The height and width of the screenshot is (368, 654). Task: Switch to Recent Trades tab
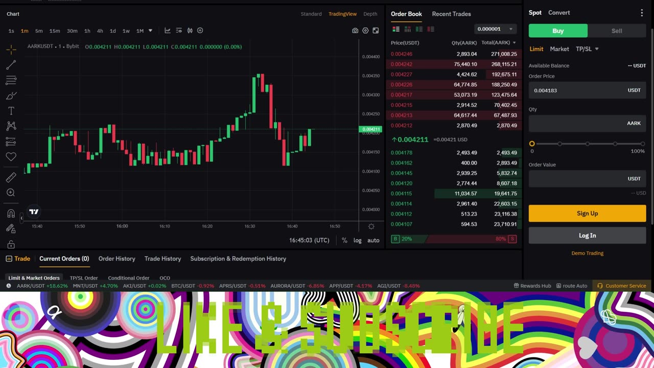pyautogui.click(x=451, y=14)
